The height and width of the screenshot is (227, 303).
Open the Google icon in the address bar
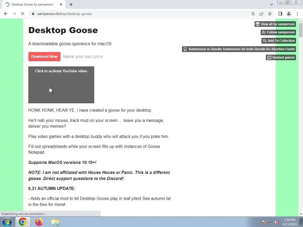(253, 14)
